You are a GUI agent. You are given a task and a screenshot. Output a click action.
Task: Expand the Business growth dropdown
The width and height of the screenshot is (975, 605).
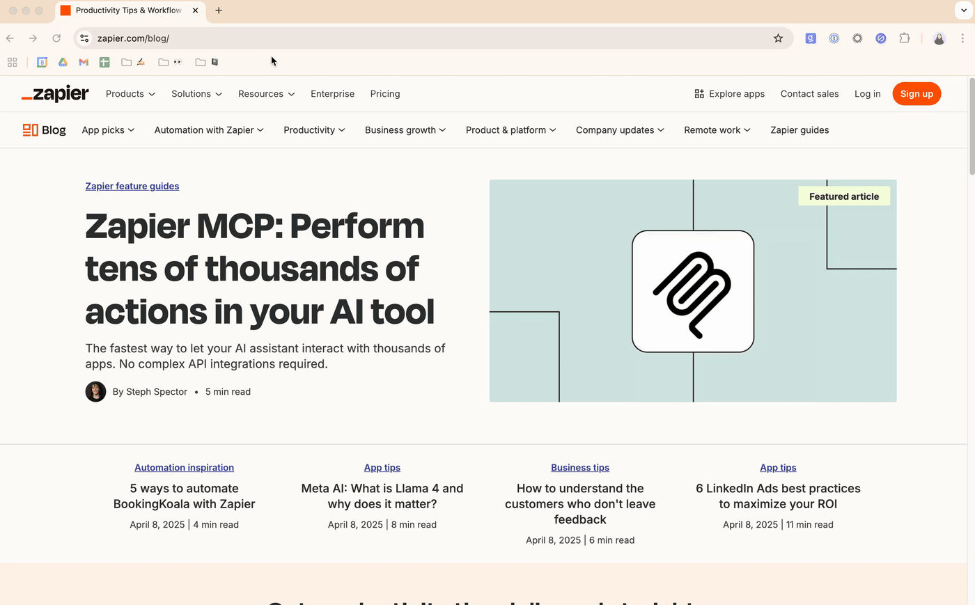405,130
